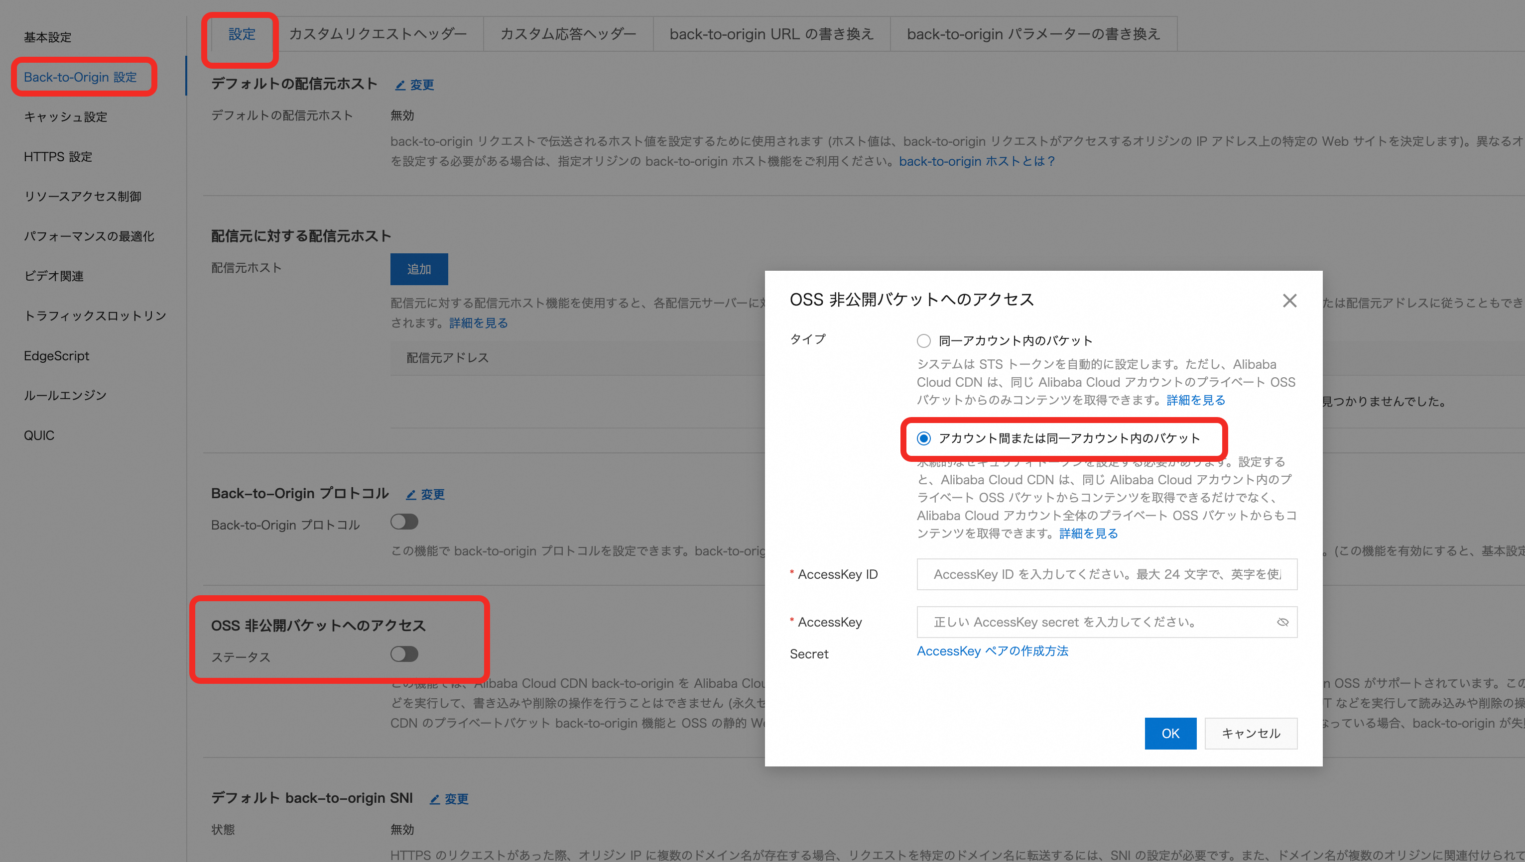Toggle the Back-to-Origin protocol switch
The height and width of the screenshot is (862, 1525).
pyautogui.click(x=404, y=522)
